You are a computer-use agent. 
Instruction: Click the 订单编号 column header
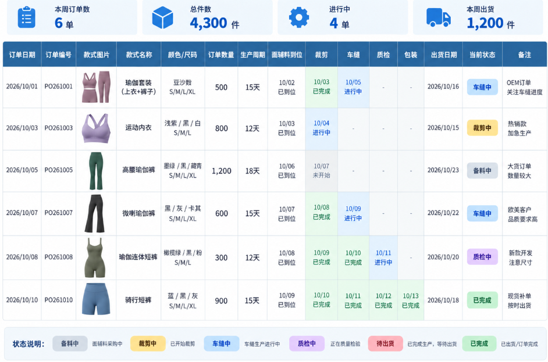tap(58, 55)
